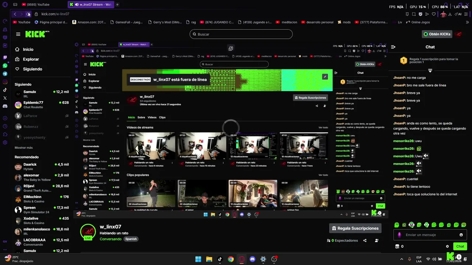
Task: Click the Enviar un mensaje input
Action: coord(430,235)
